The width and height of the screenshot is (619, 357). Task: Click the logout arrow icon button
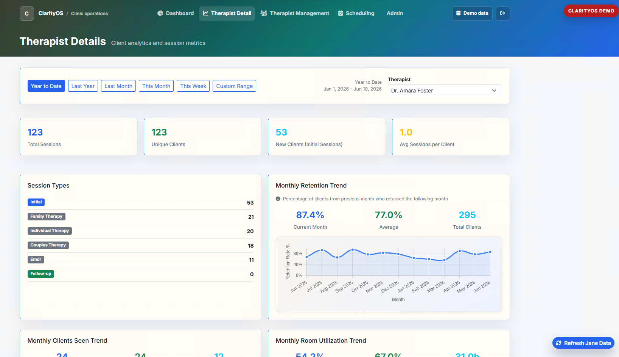coord(503,13)
